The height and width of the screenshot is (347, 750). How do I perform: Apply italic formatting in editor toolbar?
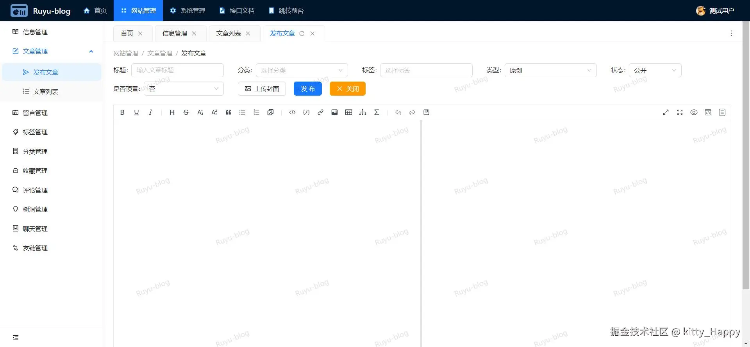click(150, 112)
